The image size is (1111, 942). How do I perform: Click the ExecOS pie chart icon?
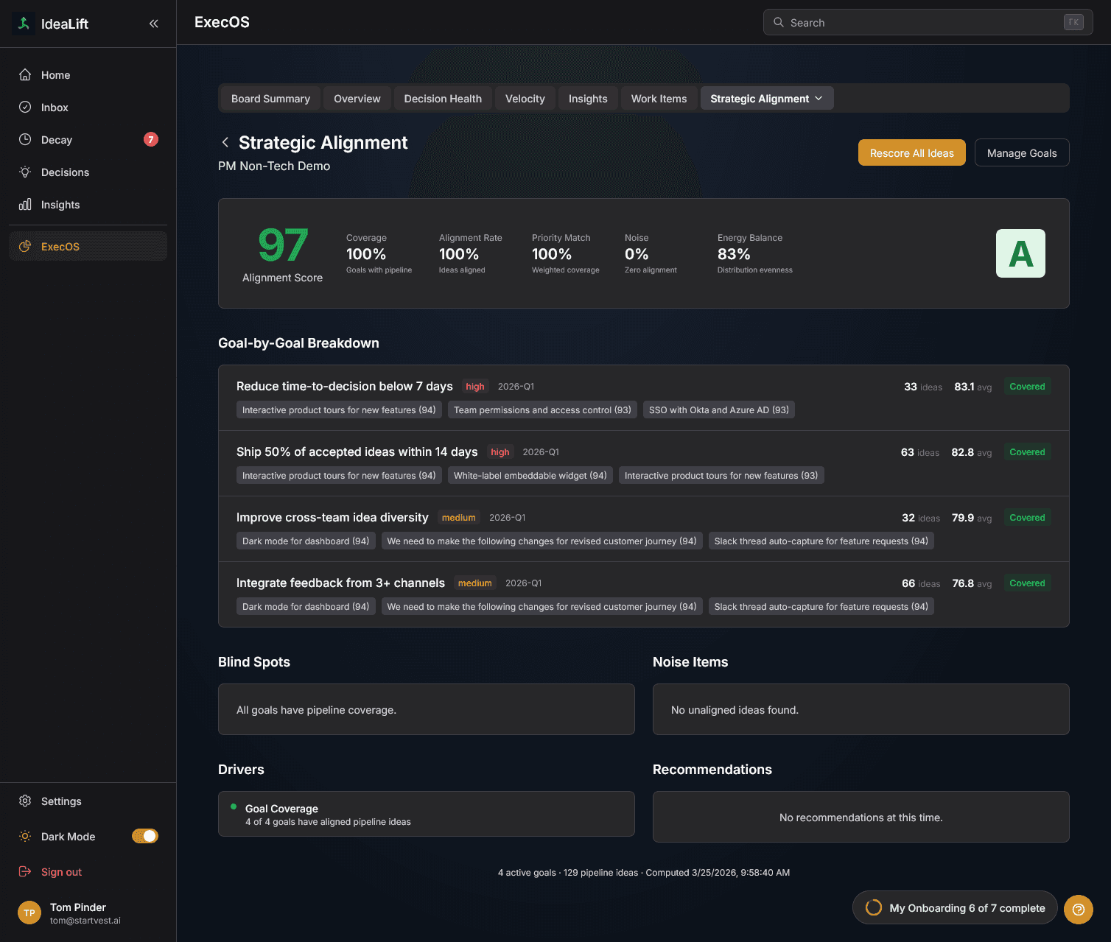pos(25,247)
